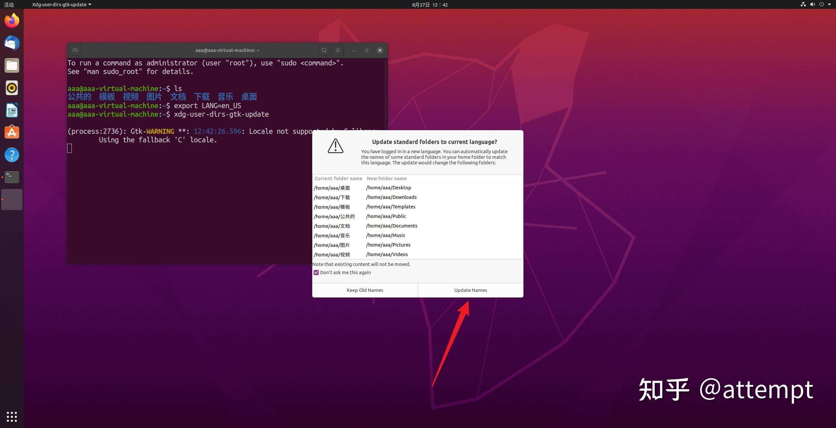Screen dimensions: 836x428
Task: Launch Thunderbird mail from the dock
Action: click(x=12, y=43)
